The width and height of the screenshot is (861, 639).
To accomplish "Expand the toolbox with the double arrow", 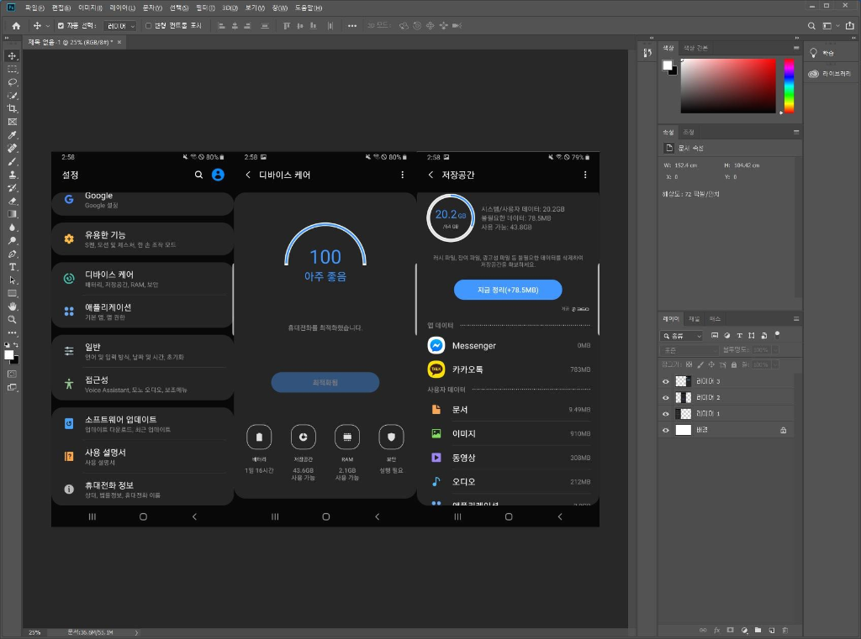I will (7, 39).
